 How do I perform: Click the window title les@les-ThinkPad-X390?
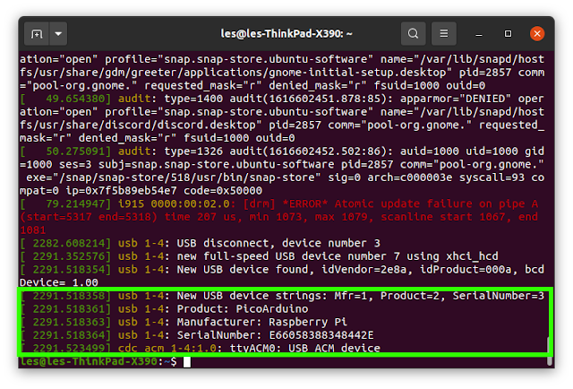coord(286,34)
